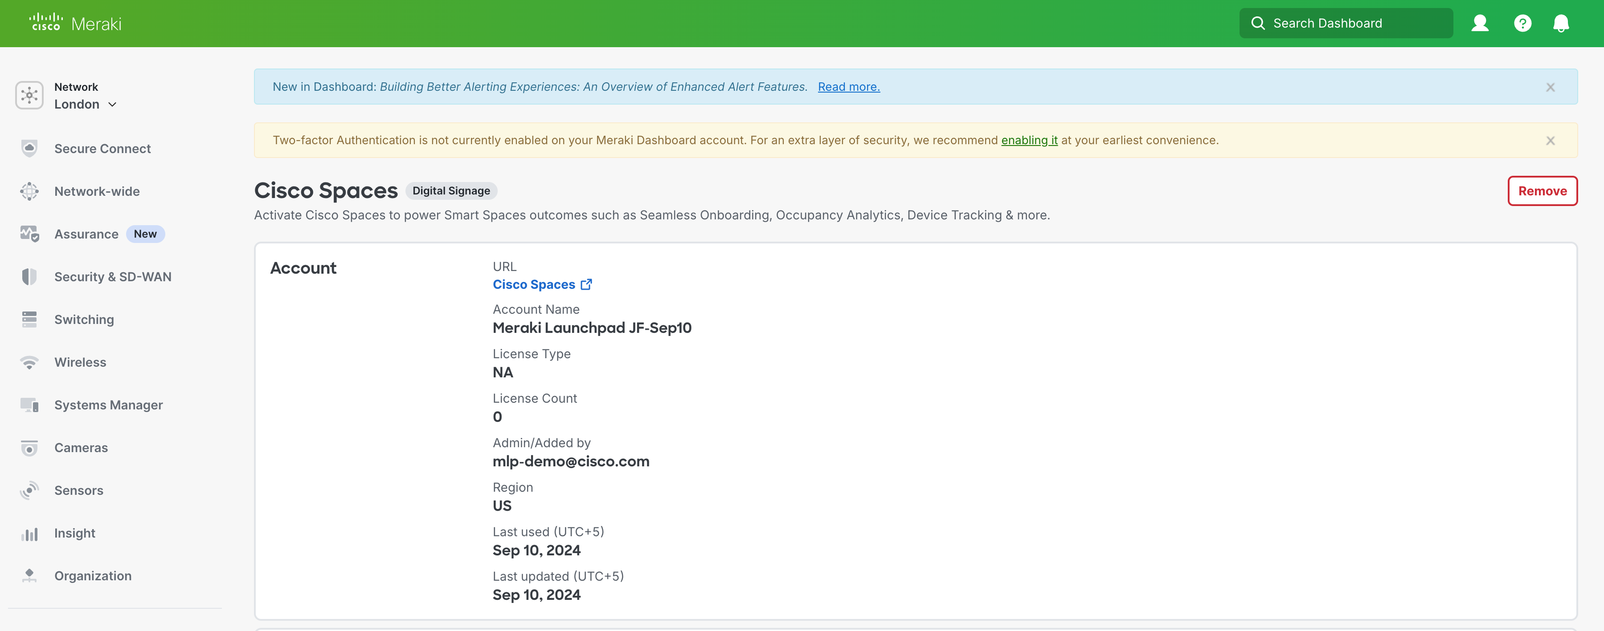Click the Wireless wifi icon
This screenshot has height=631, width=1604.
[x=29, y=362]
